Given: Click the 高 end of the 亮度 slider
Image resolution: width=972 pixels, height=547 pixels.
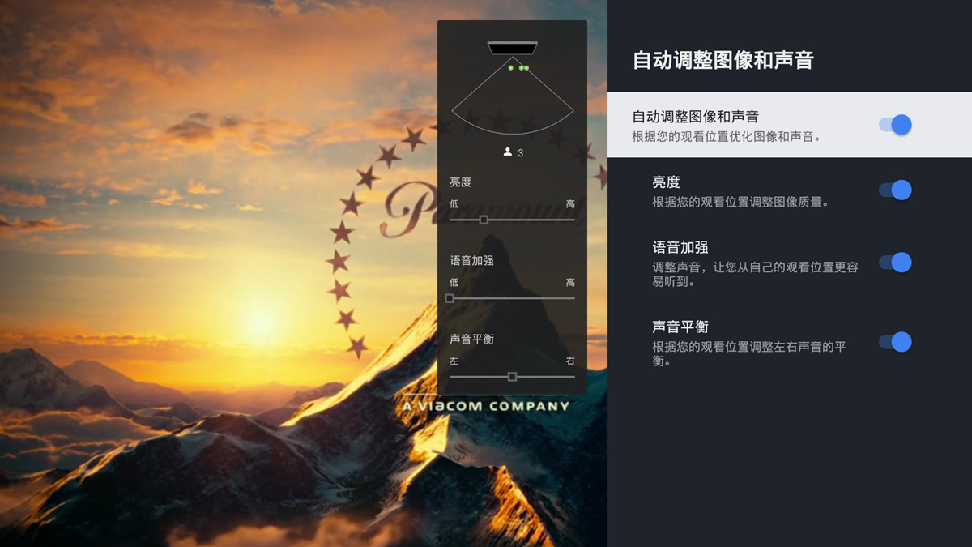Looking at the screenshot, I should [570, 204].
